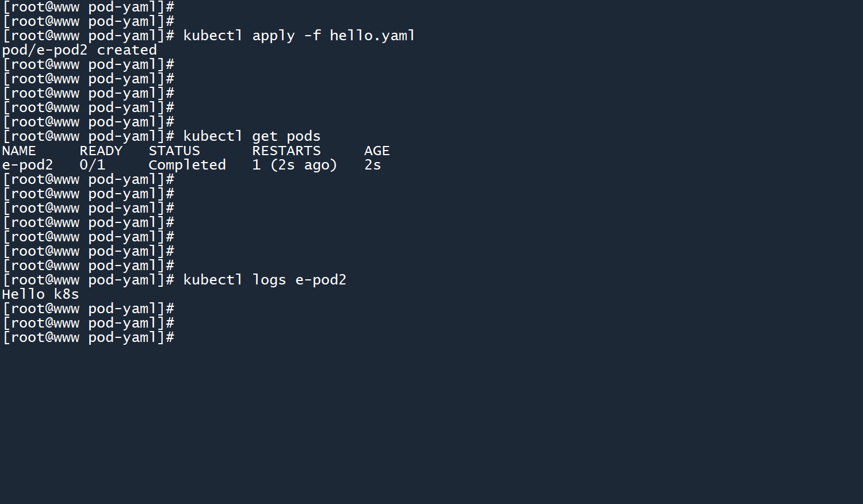
Task: Click the "kubectl apply" command text
Action: (239, 36)
